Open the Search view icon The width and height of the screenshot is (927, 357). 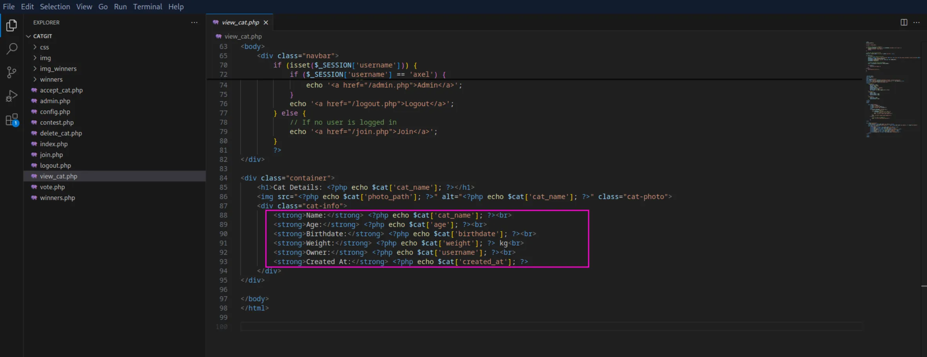12,49
